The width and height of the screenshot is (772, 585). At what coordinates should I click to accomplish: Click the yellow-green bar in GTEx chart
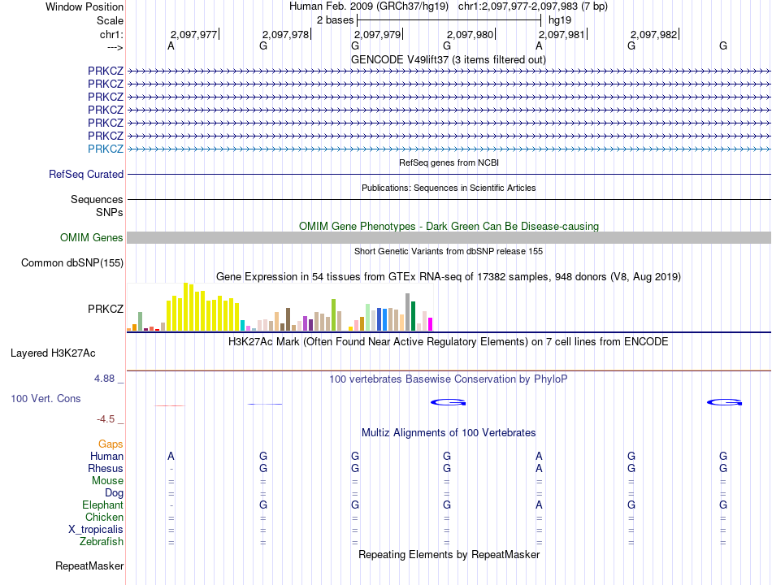click(x=334, y=315)
